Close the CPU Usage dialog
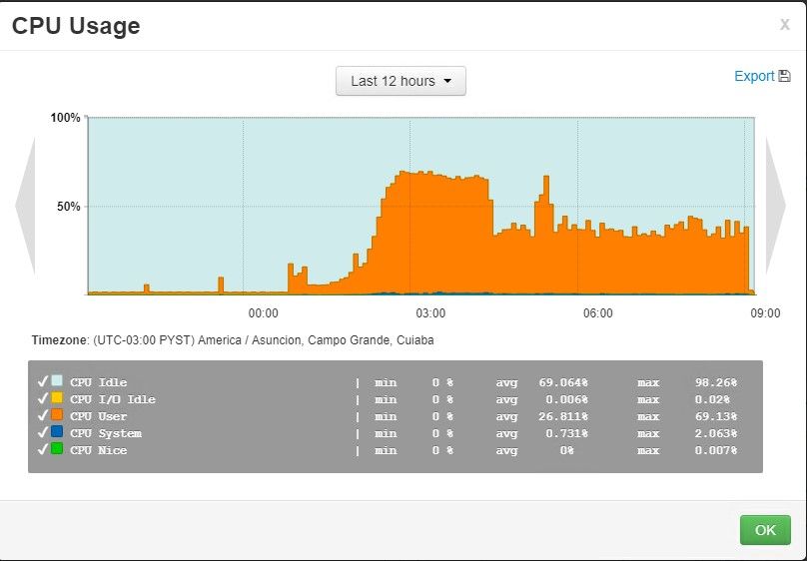This screenshot has width=807, height=561. 784,24
